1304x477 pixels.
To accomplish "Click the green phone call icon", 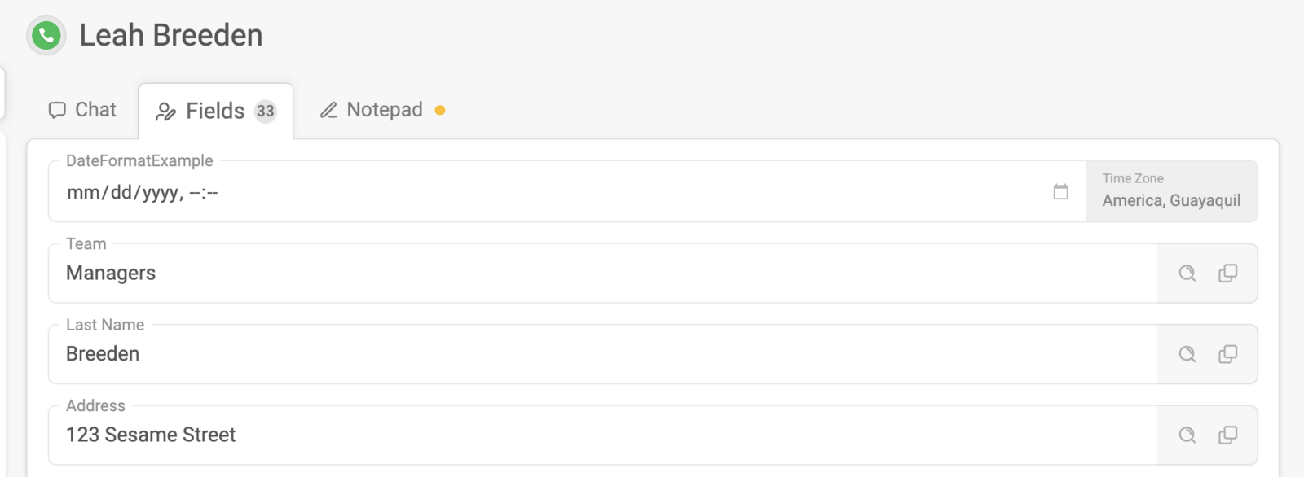I will [x=46, y=35].
